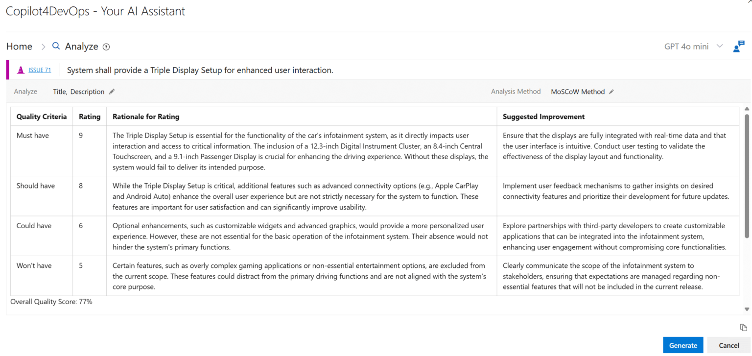Click the Copilot4DevOps header title
The image size is (752, 356).
pyautogui.click(x=95, y=11)
